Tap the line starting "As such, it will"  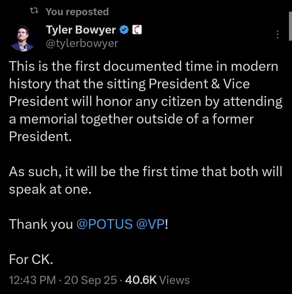tap(145, 172)
